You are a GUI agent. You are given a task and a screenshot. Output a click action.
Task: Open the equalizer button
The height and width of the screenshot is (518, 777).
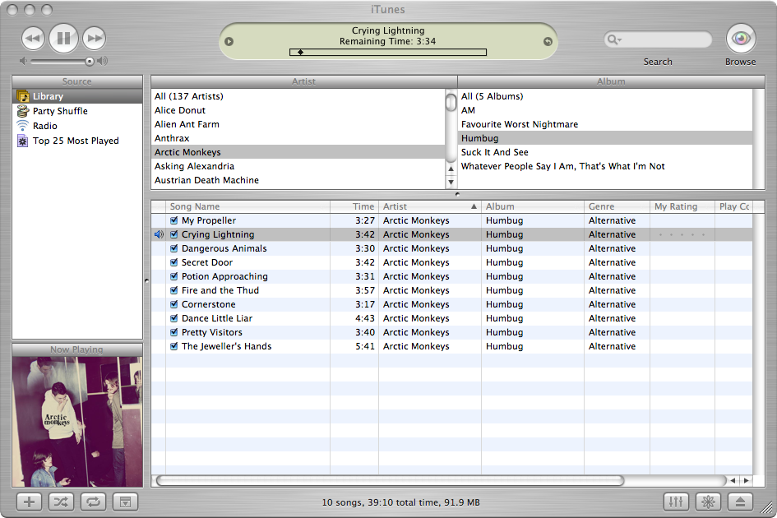[x=676, y=502]
